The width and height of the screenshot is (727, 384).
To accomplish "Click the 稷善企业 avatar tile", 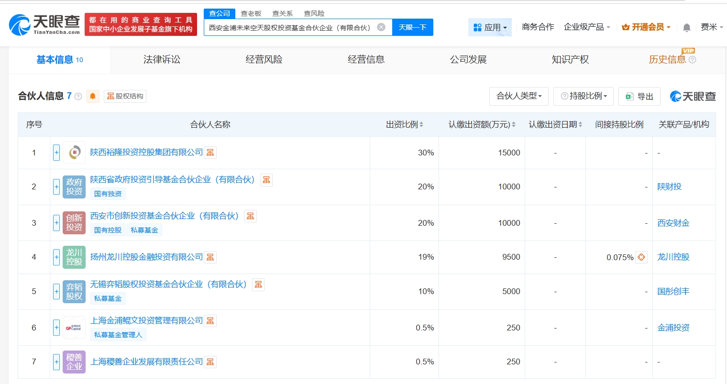I will [x=74, y=362].
